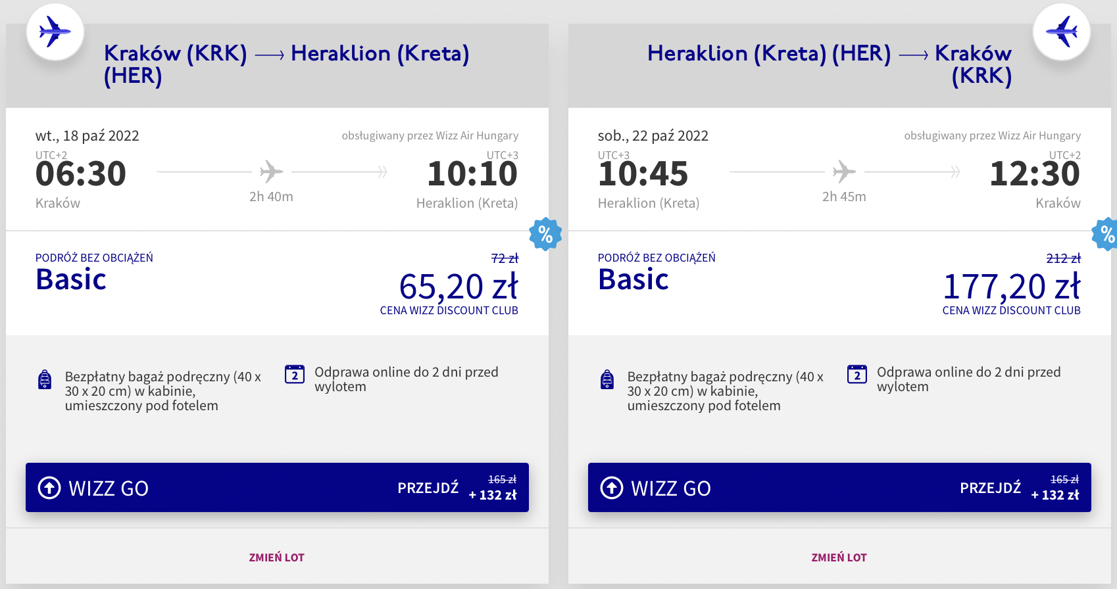Click the Heraklion to Kraków route header
The height and width of the screenshot is (589, 1117).
tap(829, 64)
